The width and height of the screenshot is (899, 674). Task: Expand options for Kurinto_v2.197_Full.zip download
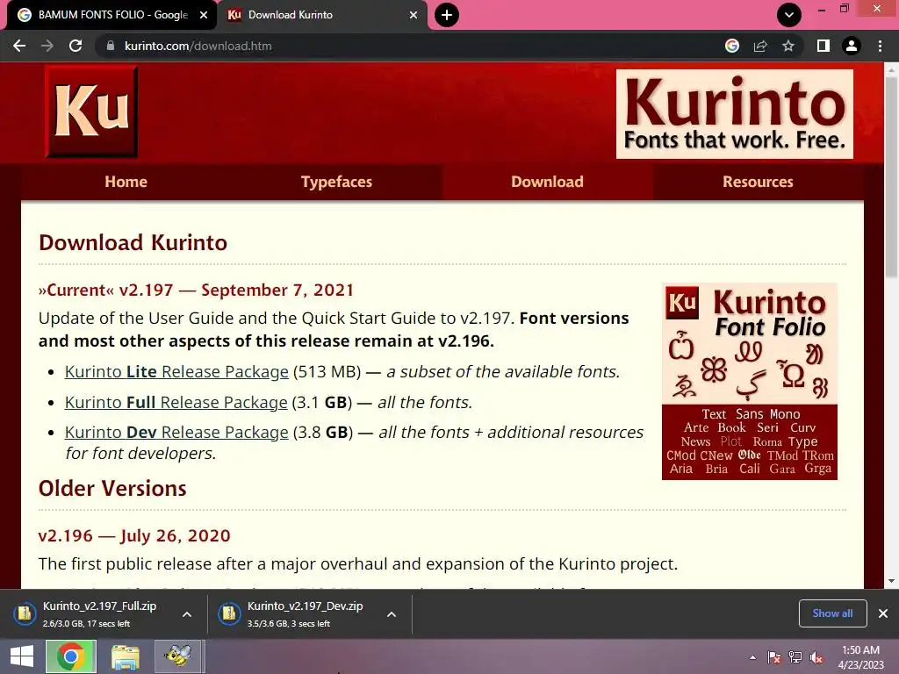click(x=187, y=614)
